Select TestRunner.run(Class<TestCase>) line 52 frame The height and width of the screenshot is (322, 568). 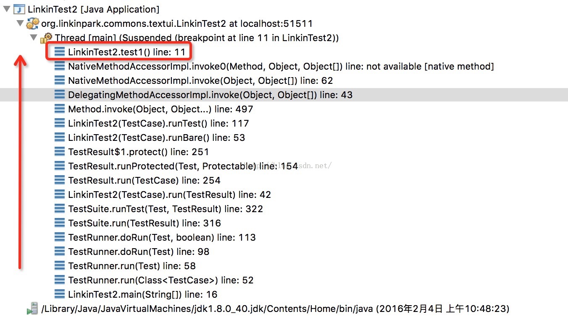pyautogui.click(x=160, y=280)
